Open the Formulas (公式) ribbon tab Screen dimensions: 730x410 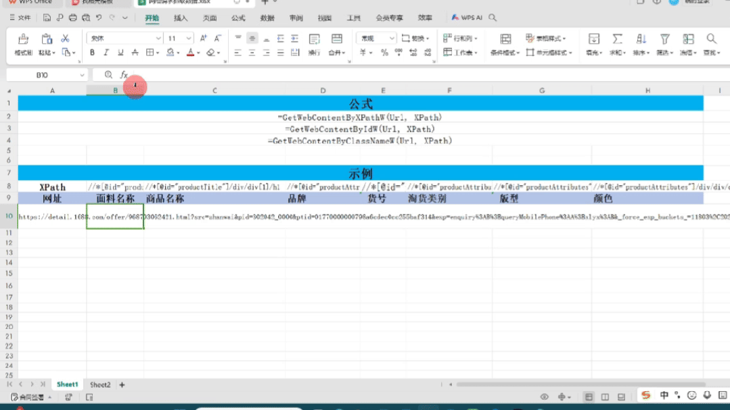pos(238,18)
